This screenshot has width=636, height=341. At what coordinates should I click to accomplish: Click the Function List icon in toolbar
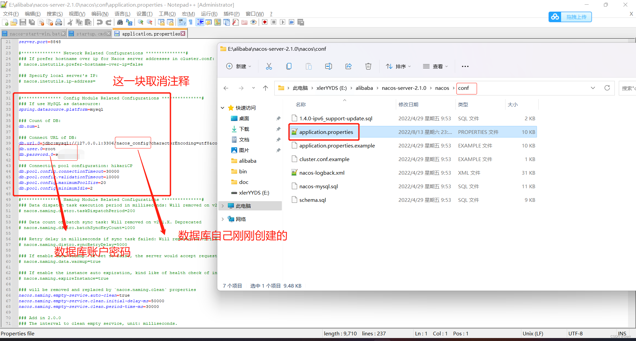(236, 22)
